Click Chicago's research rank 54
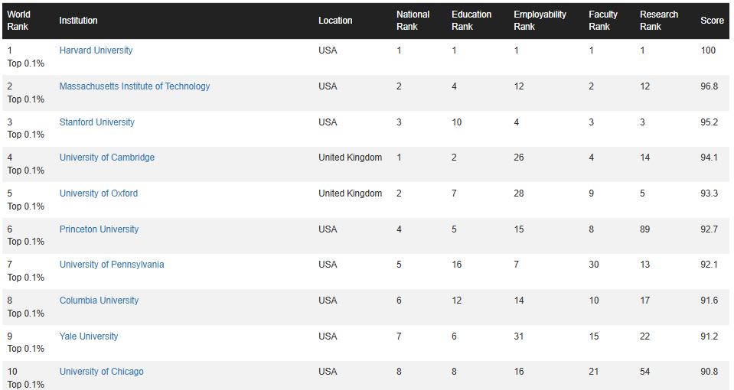The height and width of the screenshot is (390, 734). 644,372
